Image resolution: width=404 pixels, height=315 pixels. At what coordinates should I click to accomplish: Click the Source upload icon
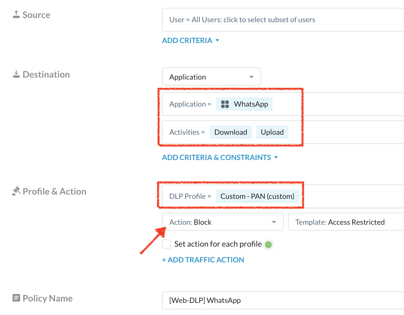[16, 14]
